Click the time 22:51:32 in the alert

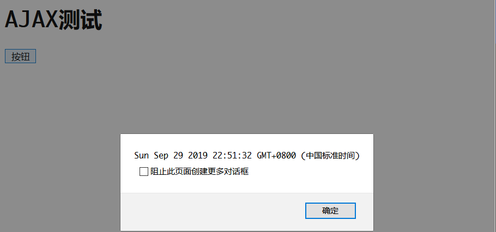[232, 156]
